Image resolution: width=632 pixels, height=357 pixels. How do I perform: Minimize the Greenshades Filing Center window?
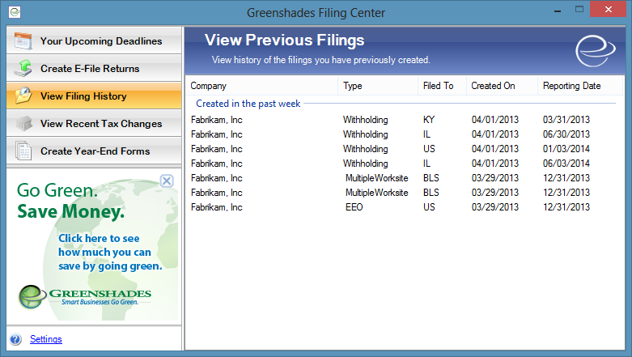pos(558,11)
